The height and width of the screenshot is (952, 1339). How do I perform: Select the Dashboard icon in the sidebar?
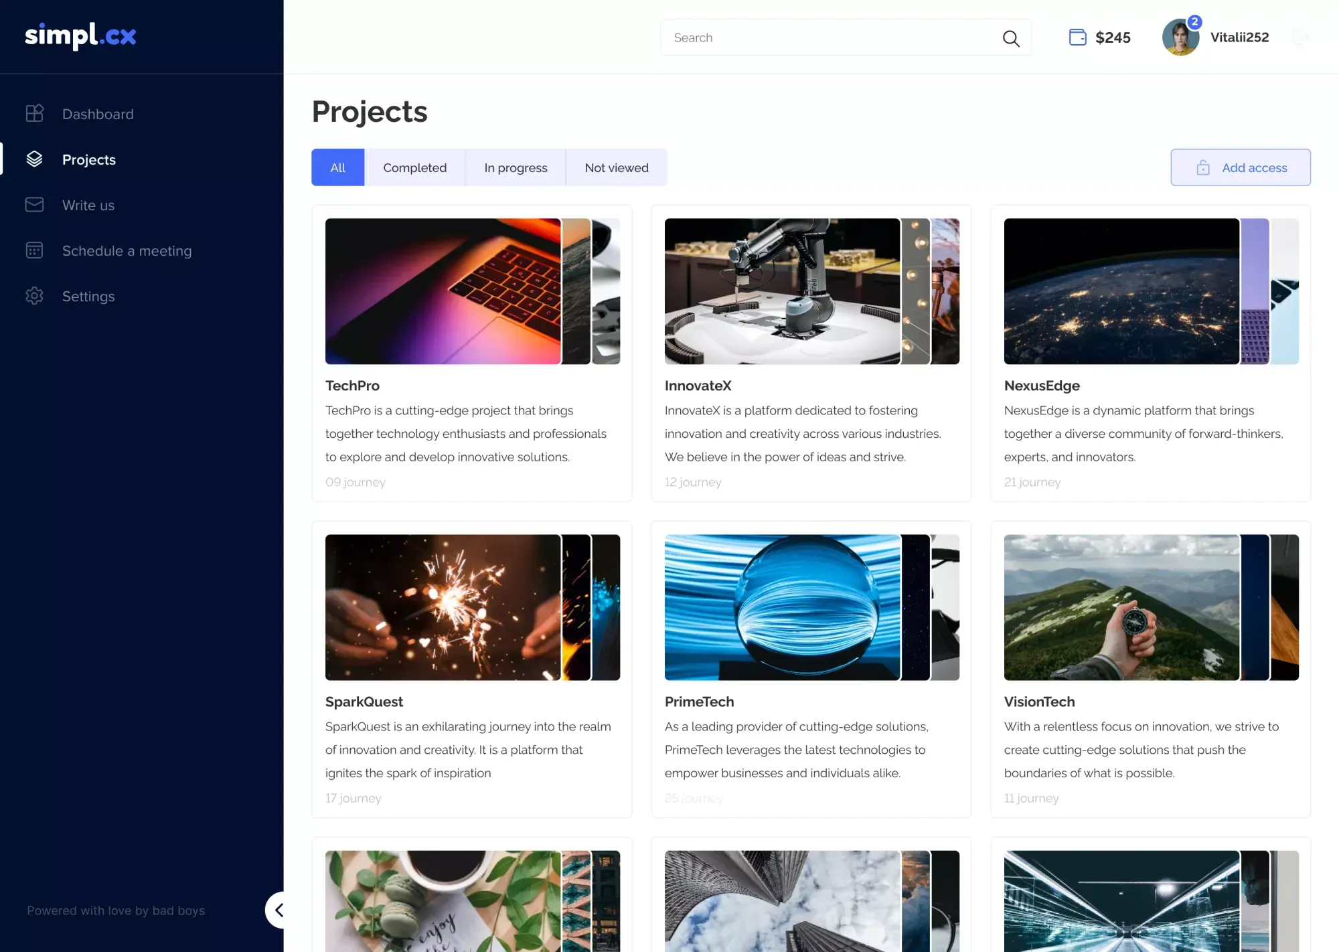point(35,113)
